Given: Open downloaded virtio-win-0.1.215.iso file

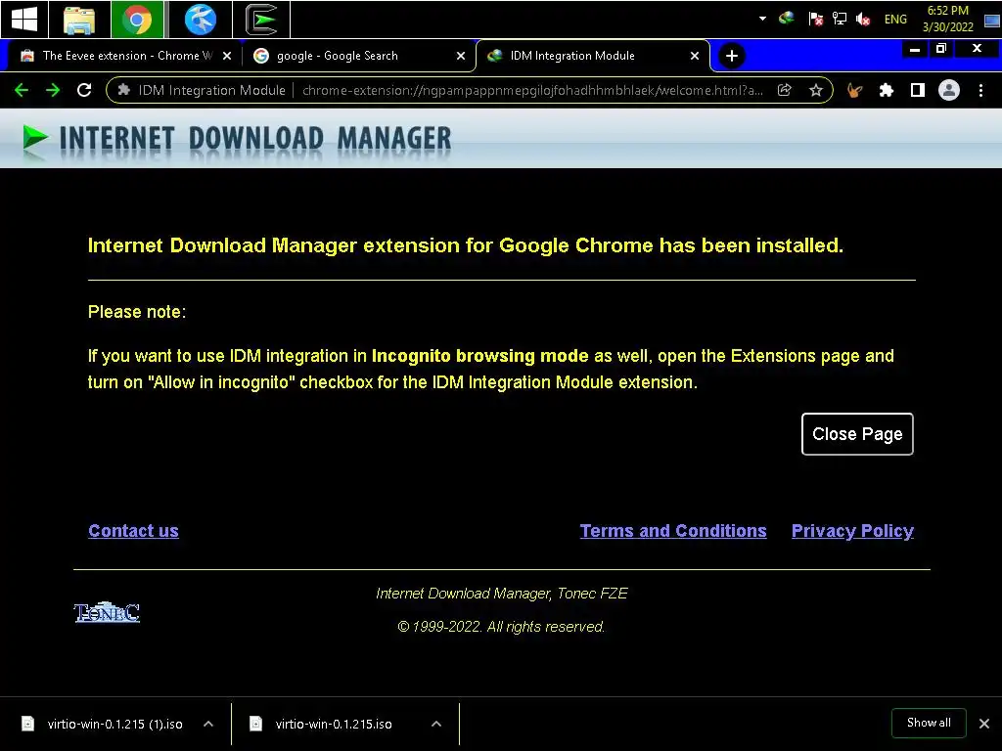Looking at the screenshot, I should pos(321,724).
